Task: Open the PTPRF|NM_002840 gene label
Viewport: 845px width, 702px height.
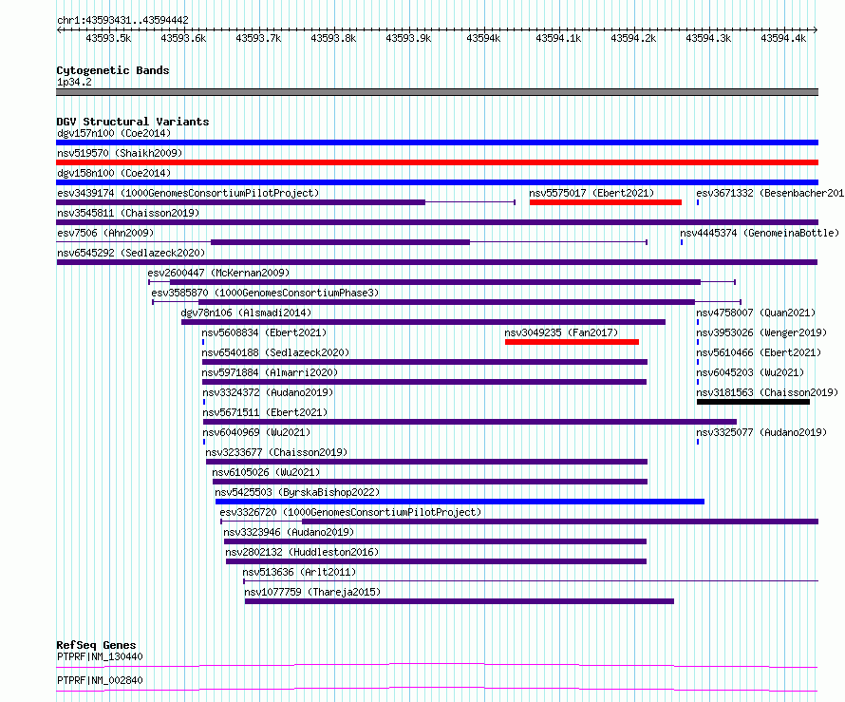Action: [100, 680]
